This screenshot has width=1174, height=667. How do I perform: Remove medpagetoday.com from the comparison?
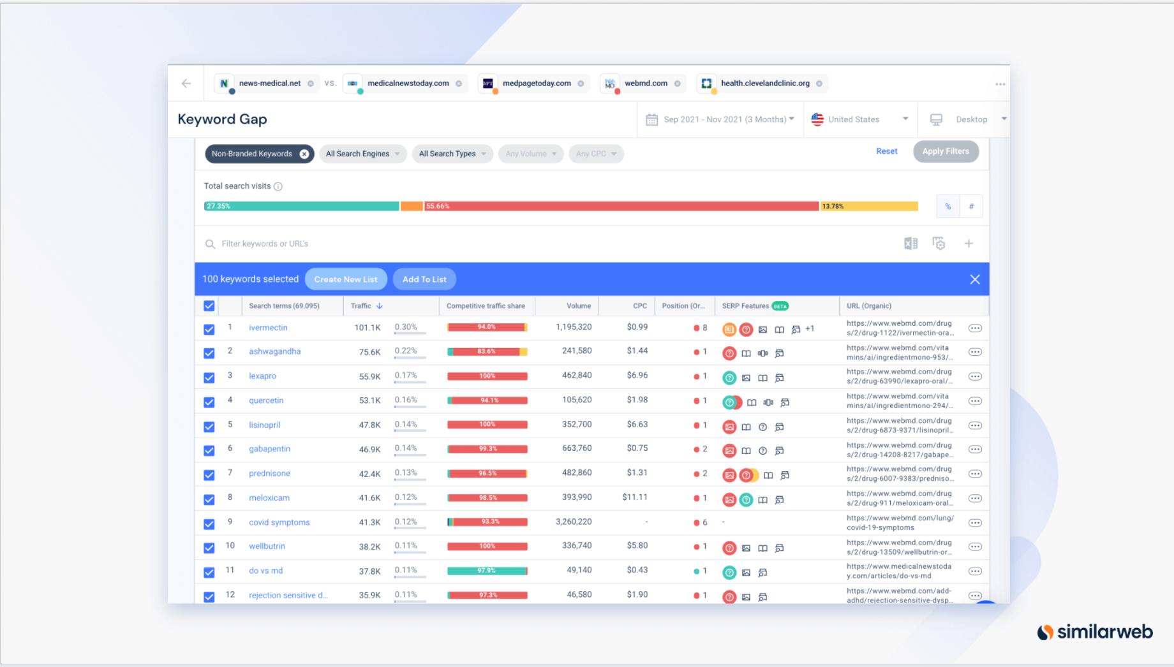[x=581, y=84]
